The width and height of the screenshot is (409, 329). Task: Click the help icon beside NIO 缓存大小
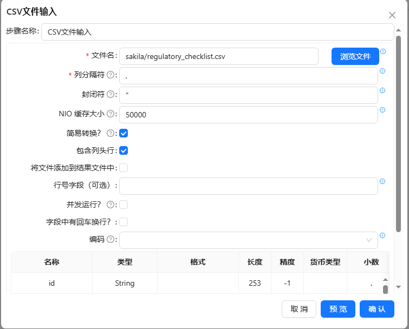tap(111, 114)
